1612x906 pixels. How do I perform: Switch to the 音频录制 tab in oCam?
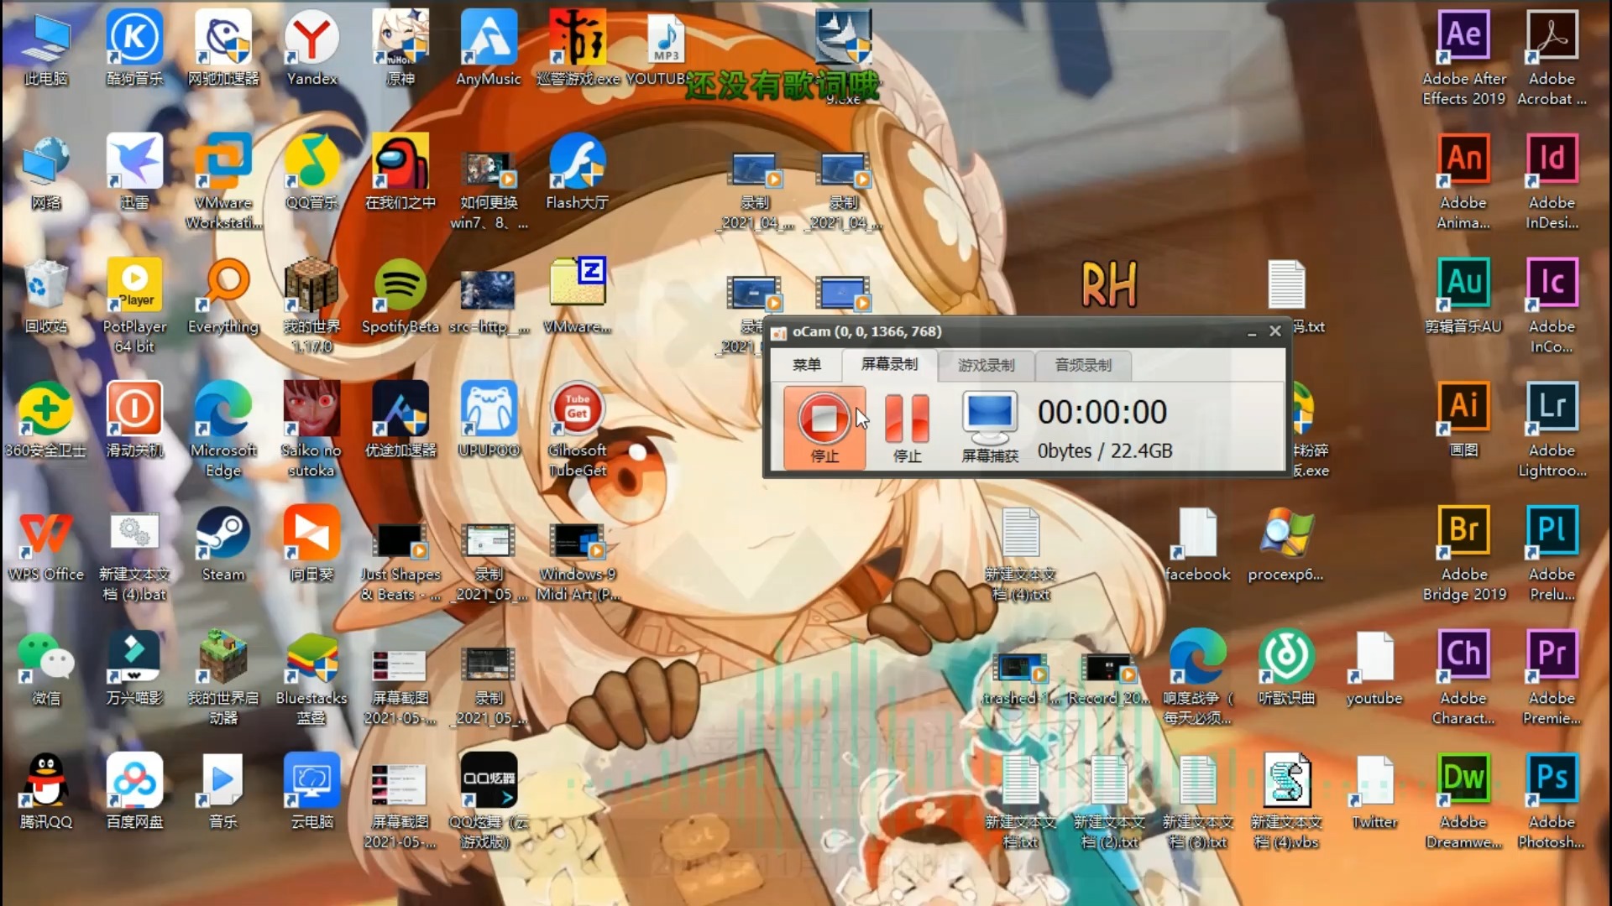(x=1082, y=365)
